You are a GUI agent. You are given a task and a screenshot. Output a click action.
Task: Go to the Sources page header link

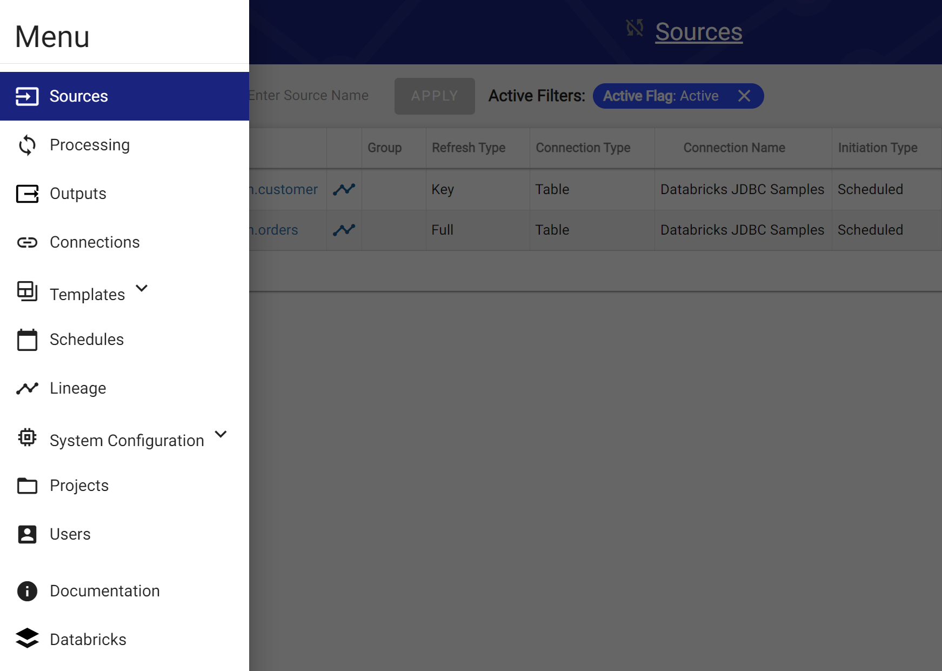coord(699,32)
